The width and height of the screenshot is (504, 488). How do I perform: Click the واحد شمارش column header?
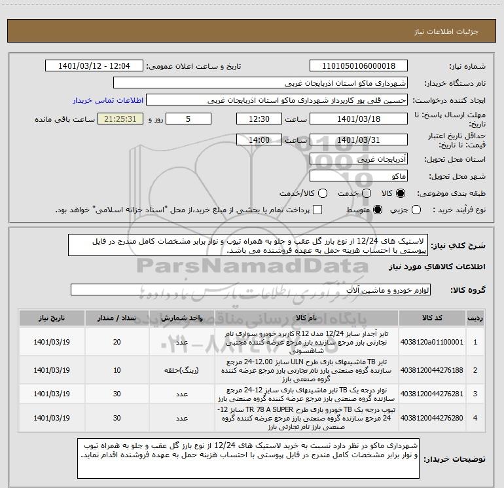[181, 318]
